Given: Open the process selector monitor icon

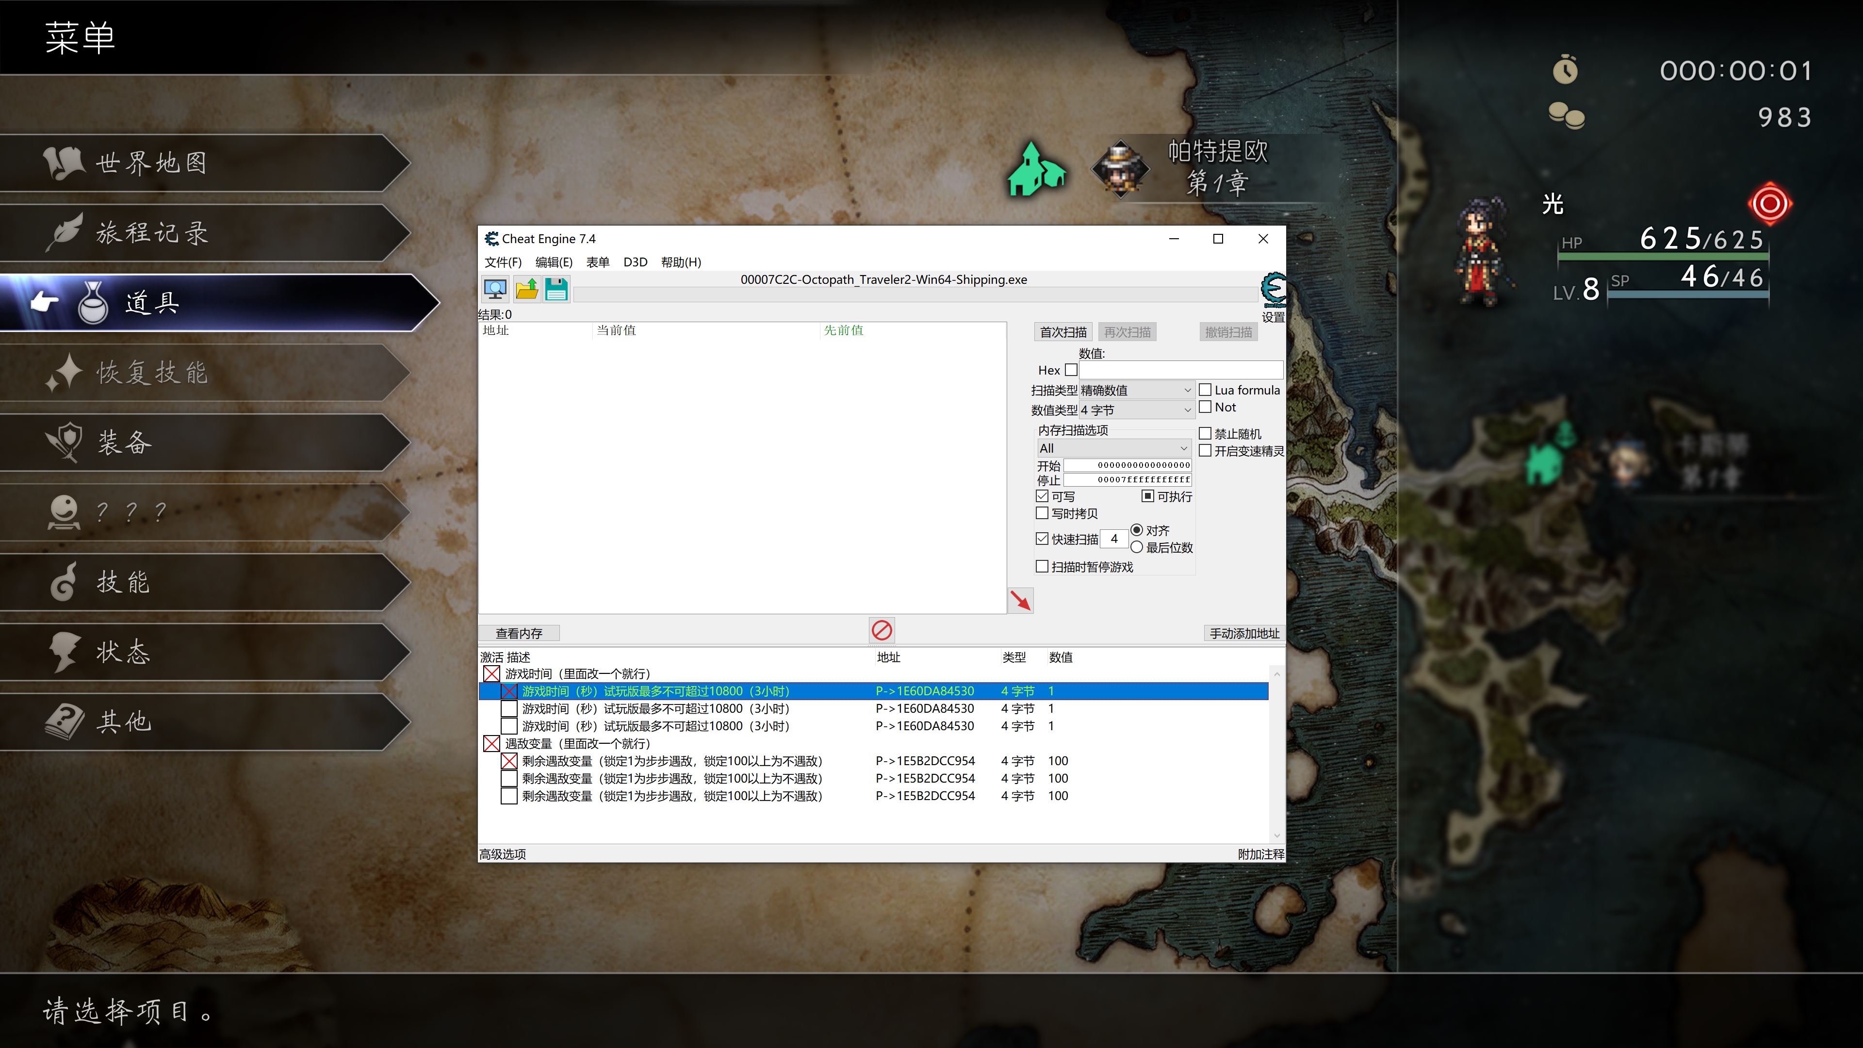Looking at the screenshot, I should coord(495,290).
